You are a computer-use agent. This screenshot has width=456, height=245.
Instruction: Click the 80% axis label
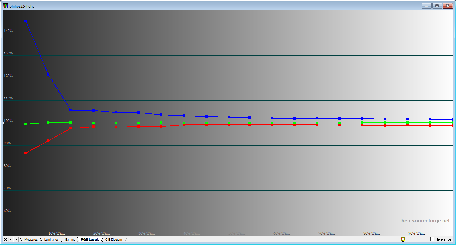point(8,166)
